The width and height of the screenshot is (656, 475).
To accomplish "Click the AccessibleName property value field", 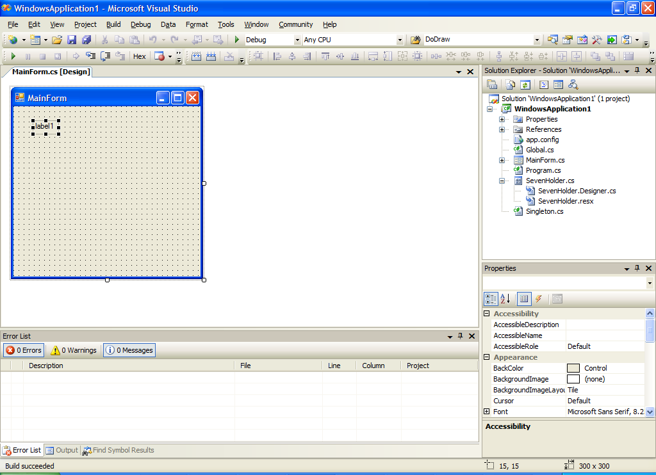I will (605, 335).
